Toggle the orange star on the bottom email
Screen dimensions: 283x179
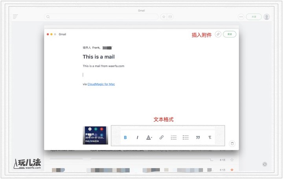coord(232,170)
